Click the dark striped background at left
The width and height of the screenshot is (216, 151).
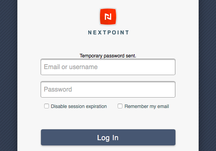tap(8, 75)
